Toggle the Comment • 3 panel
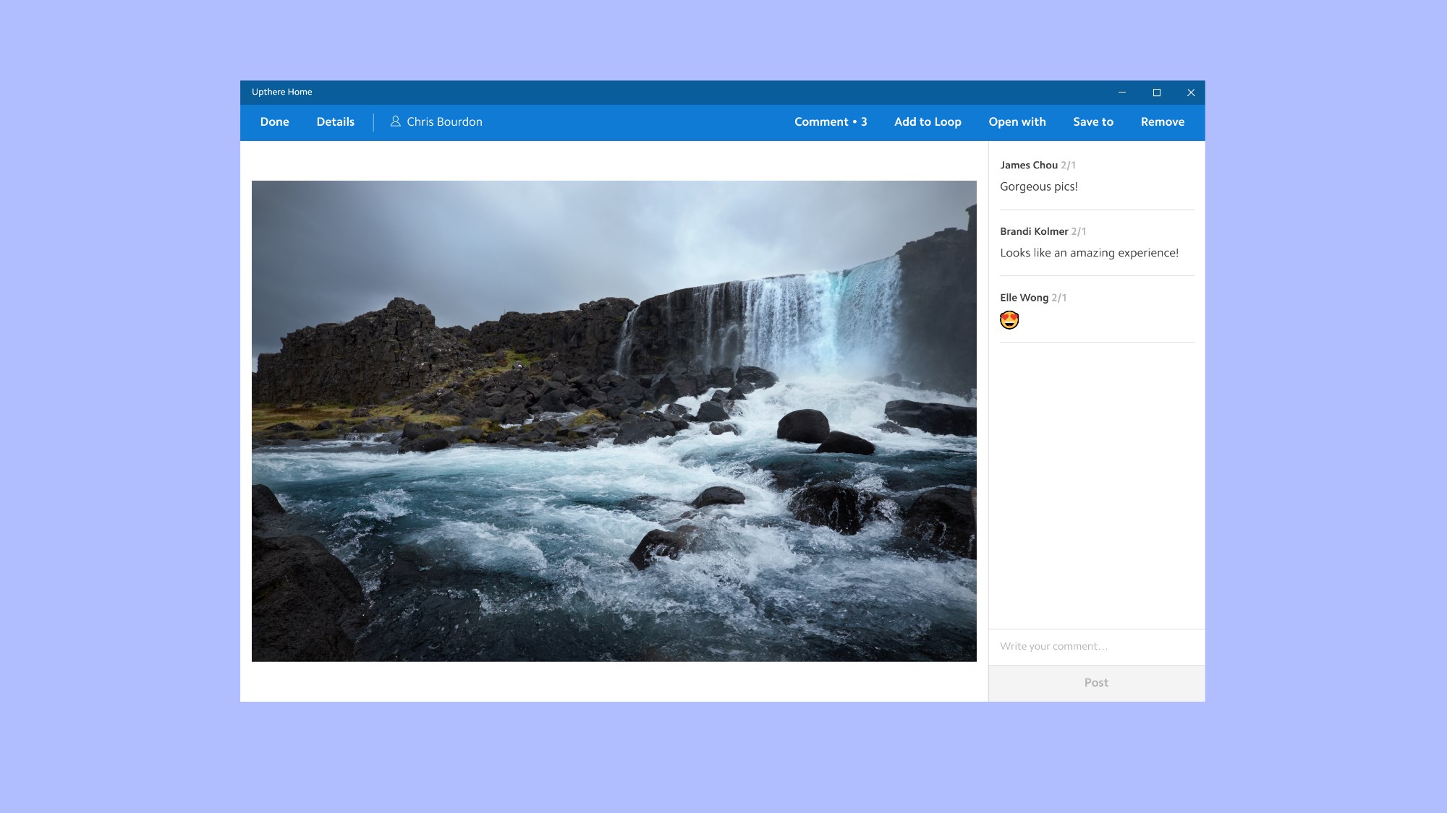Image resolution: width=1447 pixels, height=813 pixels. tap(830, 122)
